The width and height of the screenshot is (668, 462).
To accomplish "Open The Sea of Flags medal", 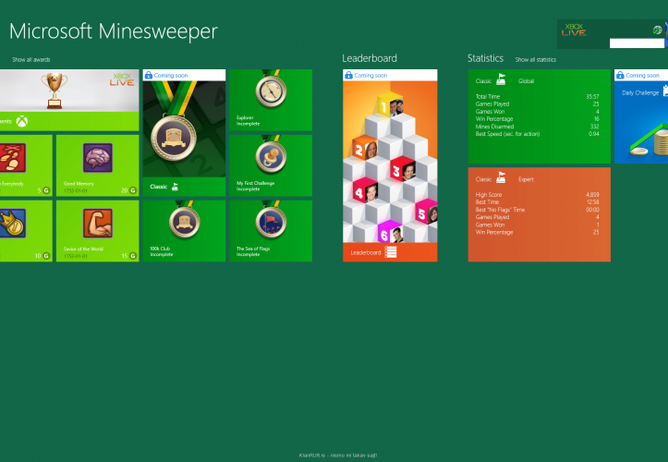I will (269, 222).
